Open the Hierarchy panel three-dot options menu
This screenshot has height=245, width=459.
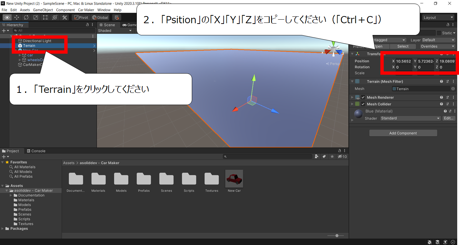pos(93,25)
